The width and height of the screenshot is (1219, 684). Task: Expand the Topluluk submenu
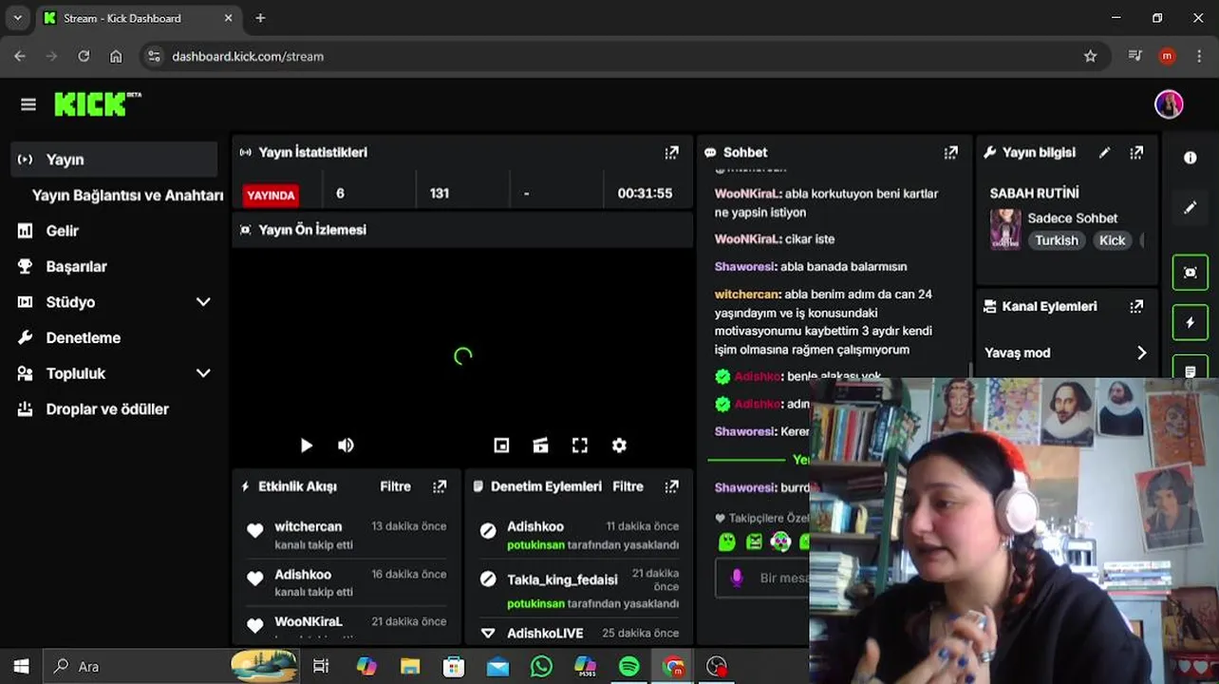[x=203, y=373]
